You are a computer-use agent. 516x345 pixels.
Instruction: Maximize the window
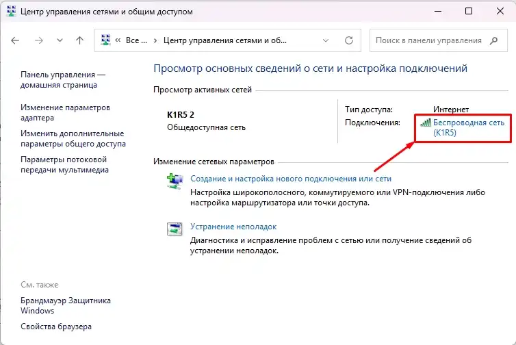(469, 11)
